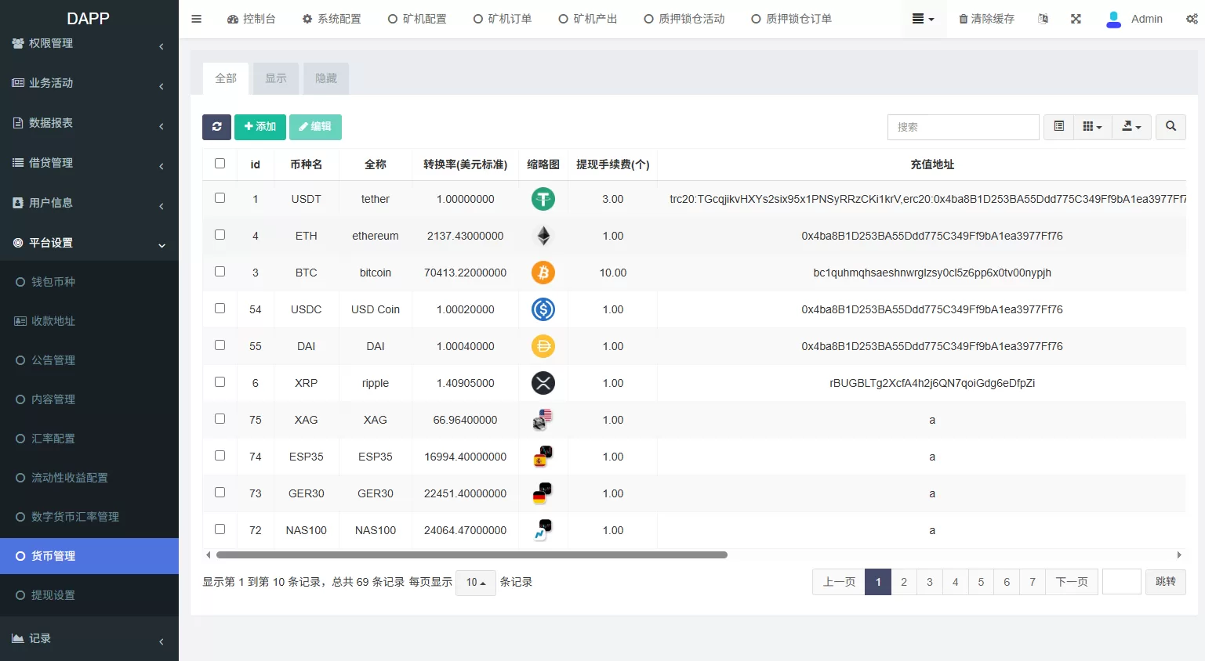1205x661 pixels.
Task: Check the select-all checkbox in the table header
Action: tap(220, 163)
